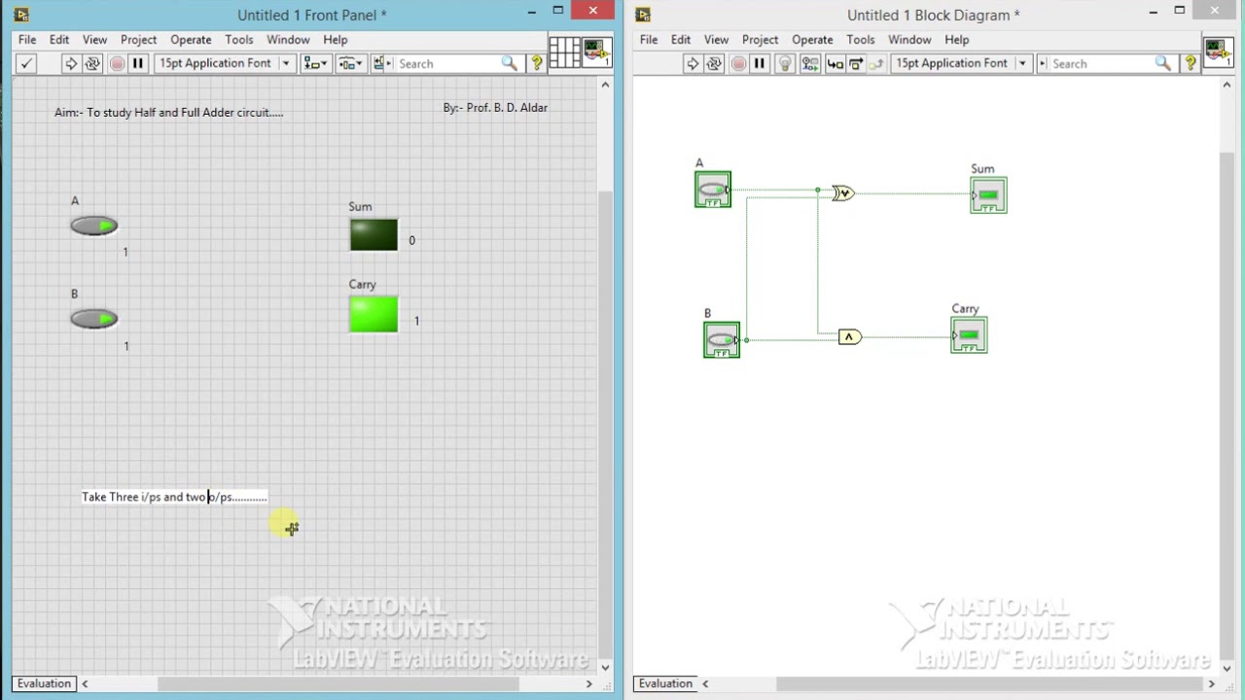This screenshot has height=700, width=1245.
Task: Click Step Over button in Block Diagram
Action: coord(855,63)
